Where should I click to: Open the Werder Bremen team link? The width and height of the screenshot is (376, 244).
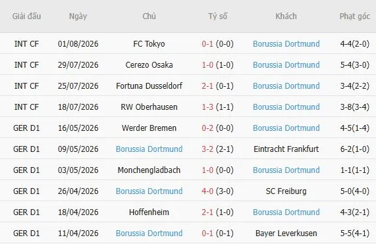pos(149,128)
